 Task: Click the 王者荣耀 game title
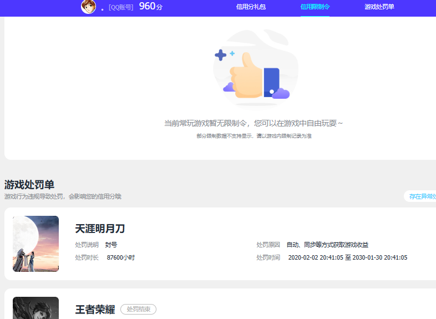(95, 309)
